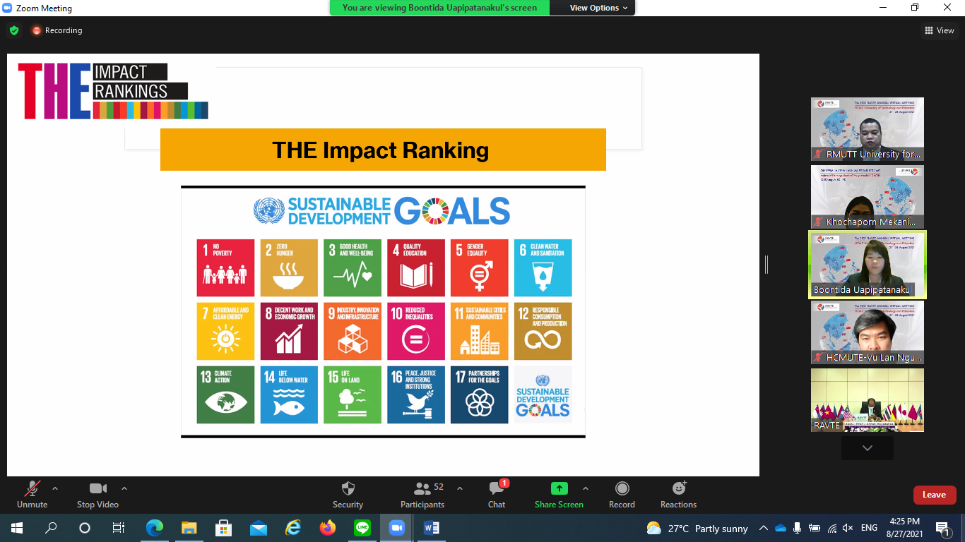This screenshot has width=965, height=542.
Task: Click the screen-sharing notification banner
Action: pyautogui.click(x=439, y=8)
